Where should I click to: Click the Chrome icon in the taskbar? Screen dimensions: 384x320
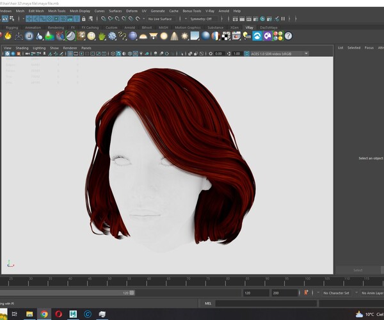point(44,314)
